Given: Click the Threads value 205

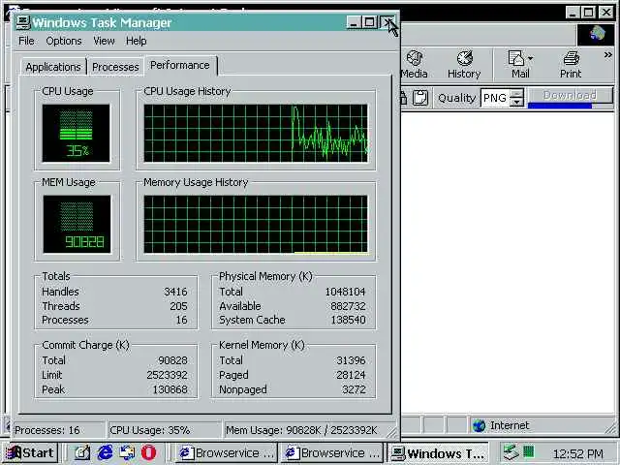Looking at the screenshot, I should [178, 306].
